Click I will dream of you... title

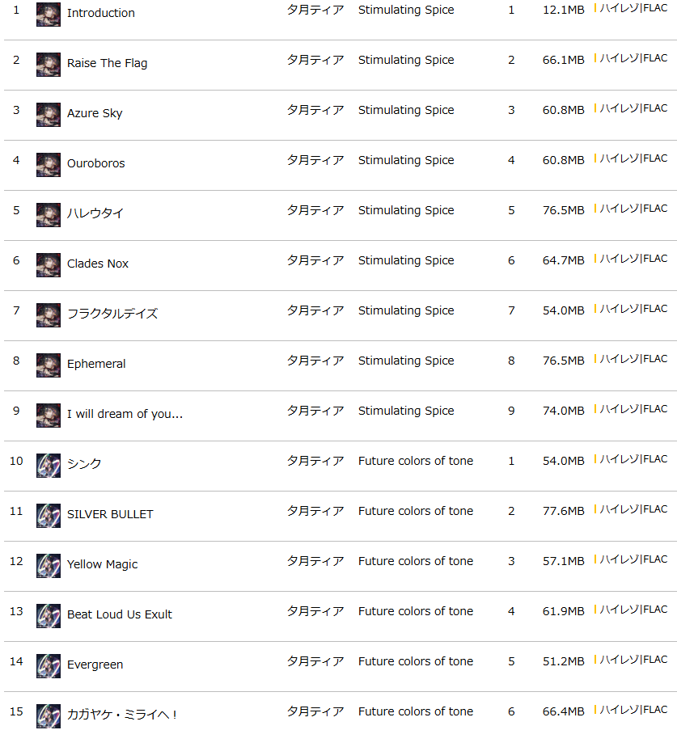pyautogui.click(x=125, y=414)
